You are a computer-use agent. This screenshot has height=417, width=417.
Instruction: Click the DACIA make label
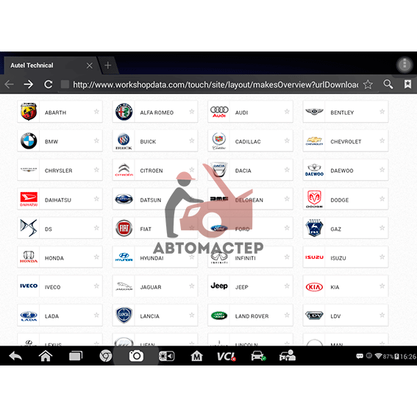(243, 171)
